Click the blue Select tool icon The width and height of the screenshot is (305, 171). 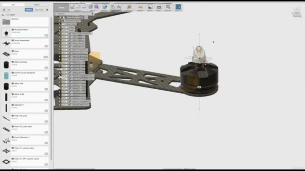[178, 7]
